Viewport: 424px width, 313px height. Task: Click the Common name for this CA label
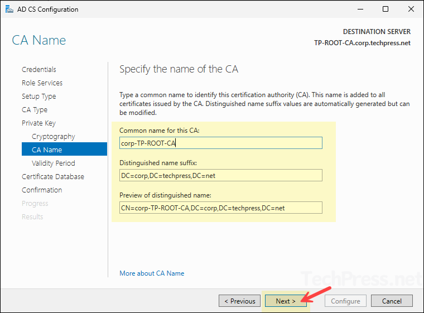click(x=159, y=131)
